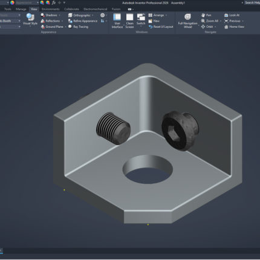Click the arrow left of Search Help
The height and width of the screenshot is (260, 260).
[x=242, y=3]
